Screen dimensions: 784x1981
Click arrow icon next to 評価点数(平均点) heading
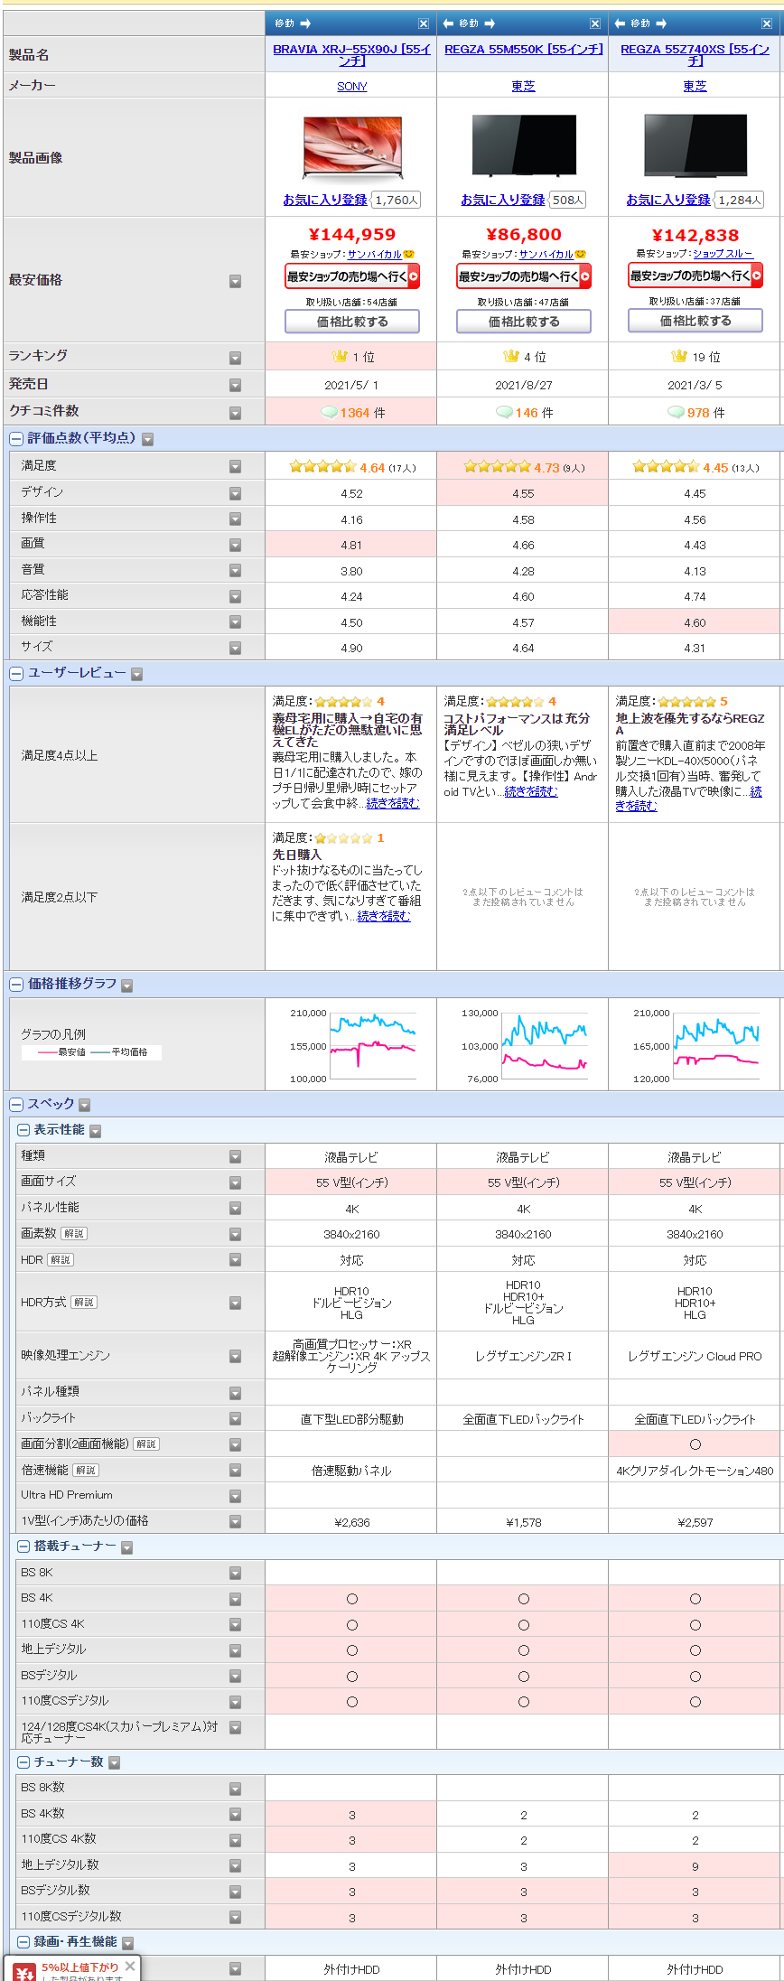click(147, 440)
